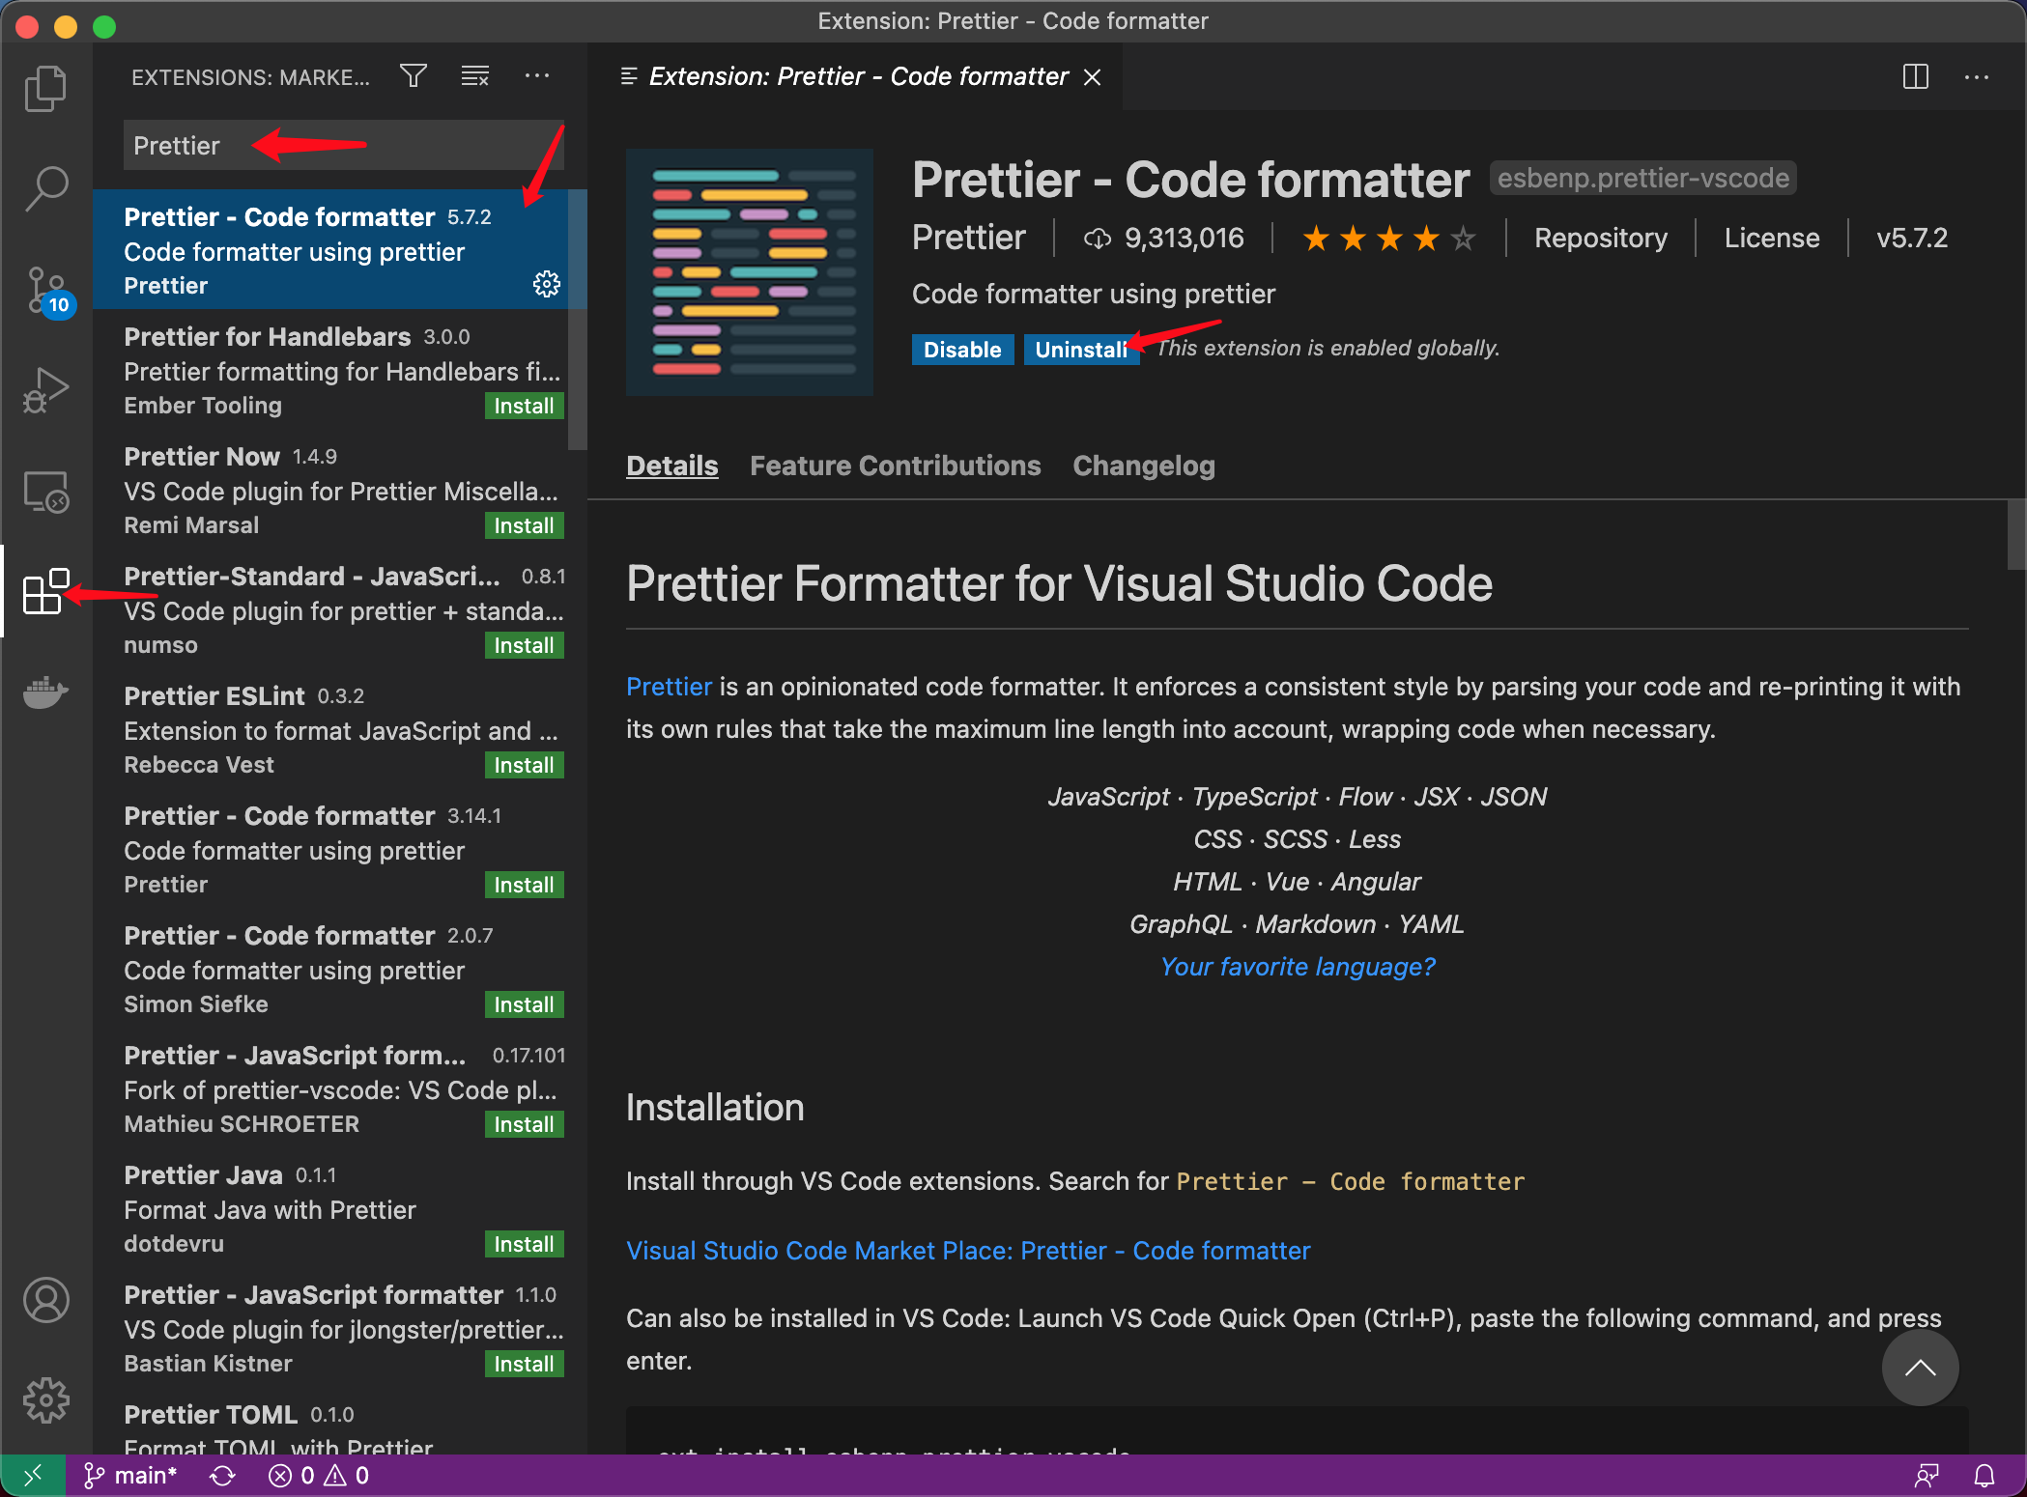Toggle split editor right layout
Image resolution: width=2027 pixels, height=1497 pixels.
[1915, 76]
